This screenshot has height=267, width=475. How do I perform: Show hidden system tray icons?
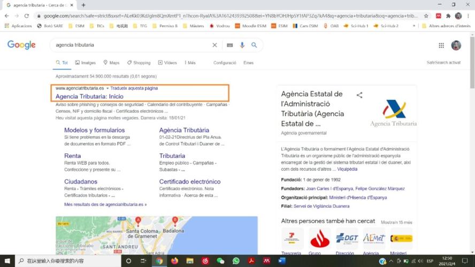click(x=391, y=261)
